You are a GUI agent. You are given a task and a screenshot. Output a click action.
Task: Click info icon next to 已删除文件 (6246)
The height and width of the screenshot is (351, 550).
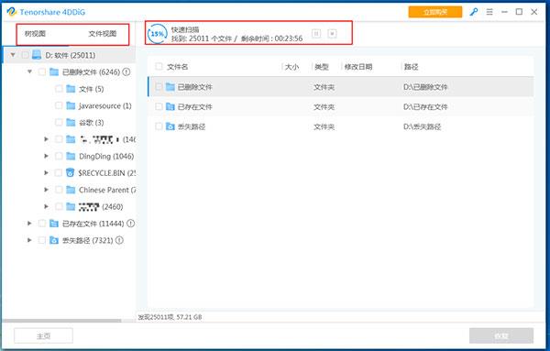(126, 71)
